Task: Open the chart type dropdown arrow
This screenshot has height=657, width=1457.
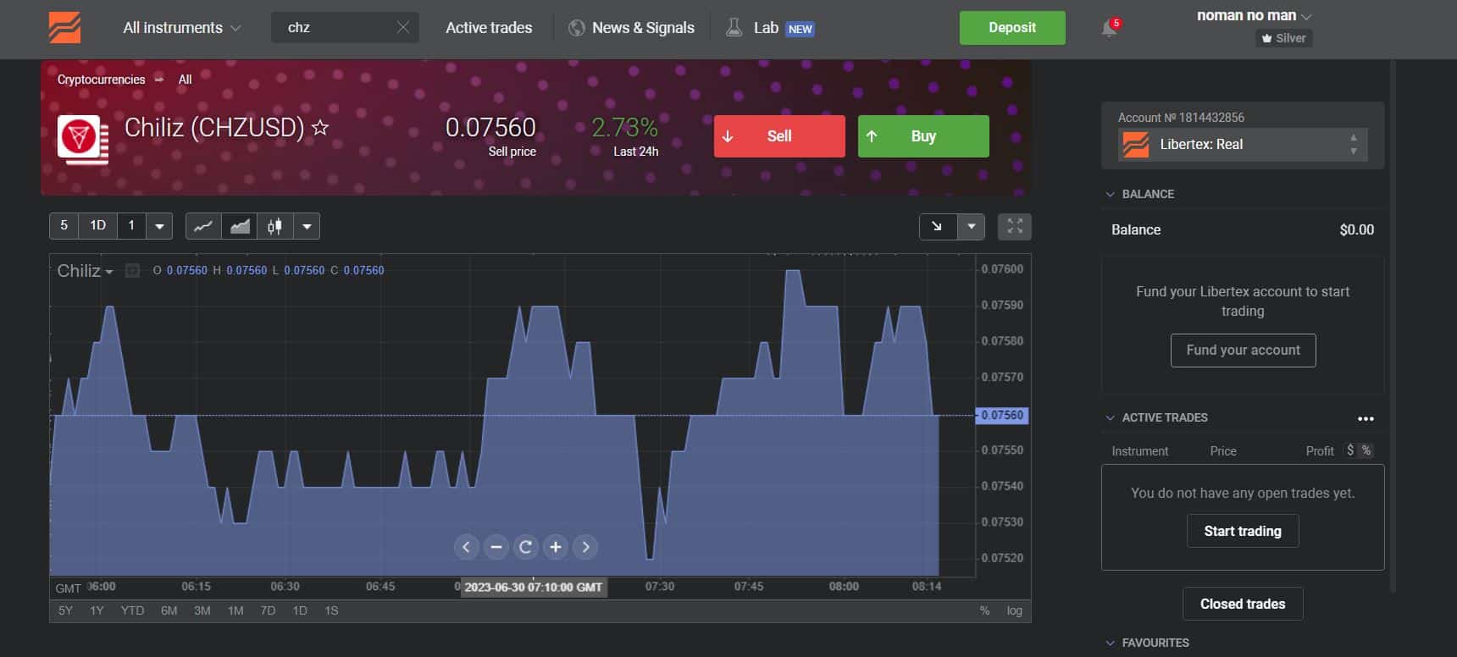Action: click(x=307, y=226)
